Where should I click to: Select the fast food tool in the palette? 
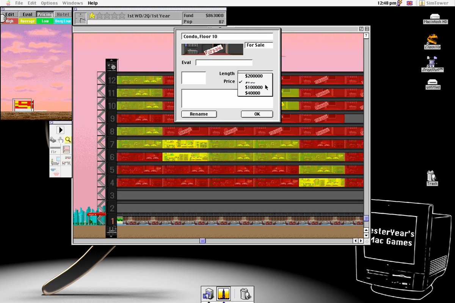(55, 172)
